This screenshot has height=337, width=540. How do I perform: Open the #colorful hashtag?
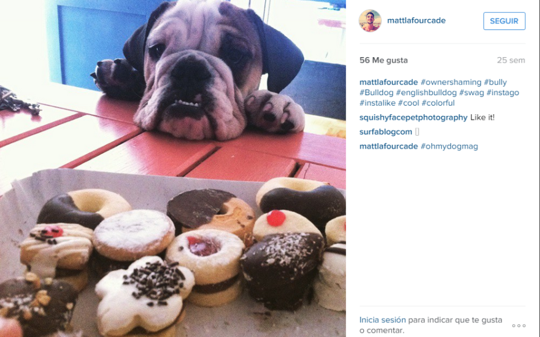pyautogui.click(x=438, y=103)
